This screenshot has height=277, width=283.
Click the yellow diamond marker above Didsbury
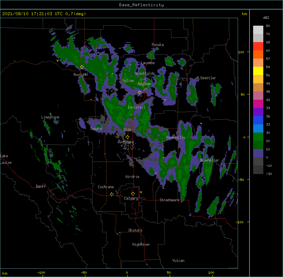coord(127,137)
